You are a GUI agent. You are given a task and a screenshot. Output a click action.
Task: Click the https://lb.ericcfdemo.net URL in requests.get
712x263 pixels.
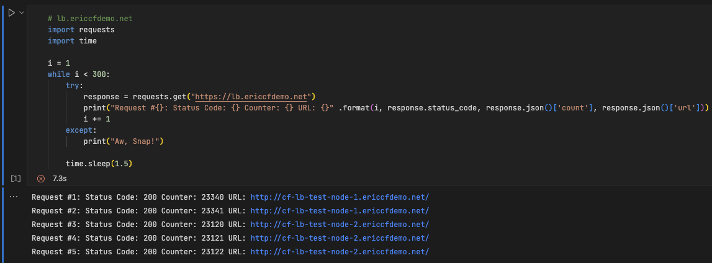[x=253, y=96]
